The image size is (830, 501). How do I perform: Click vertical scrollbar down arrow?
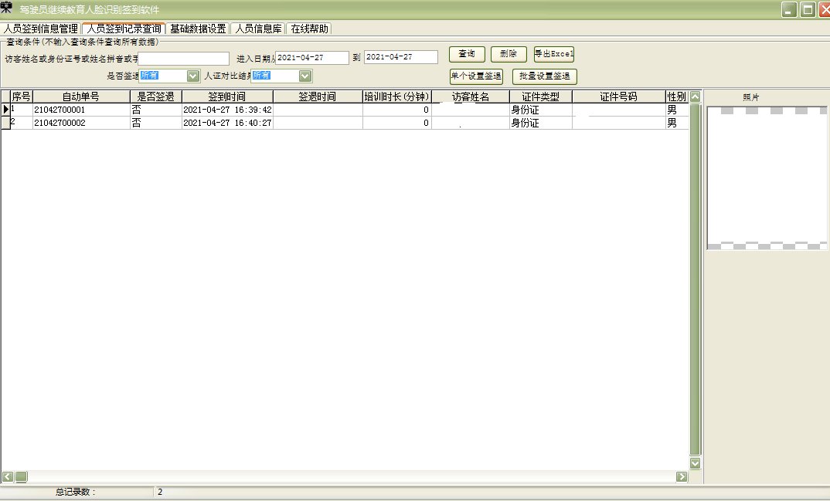pos(695,463)
